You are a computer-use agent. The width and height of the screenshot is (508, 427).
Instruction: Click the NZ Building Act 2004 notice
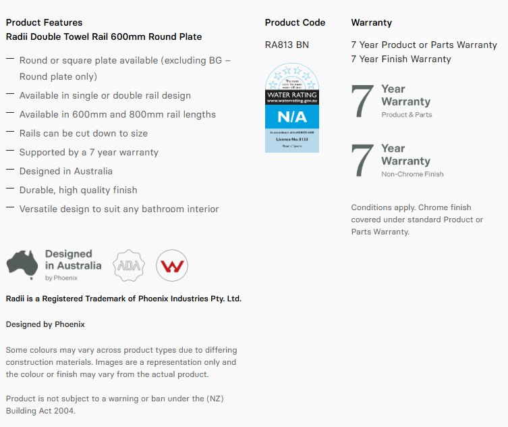point(115,404)
